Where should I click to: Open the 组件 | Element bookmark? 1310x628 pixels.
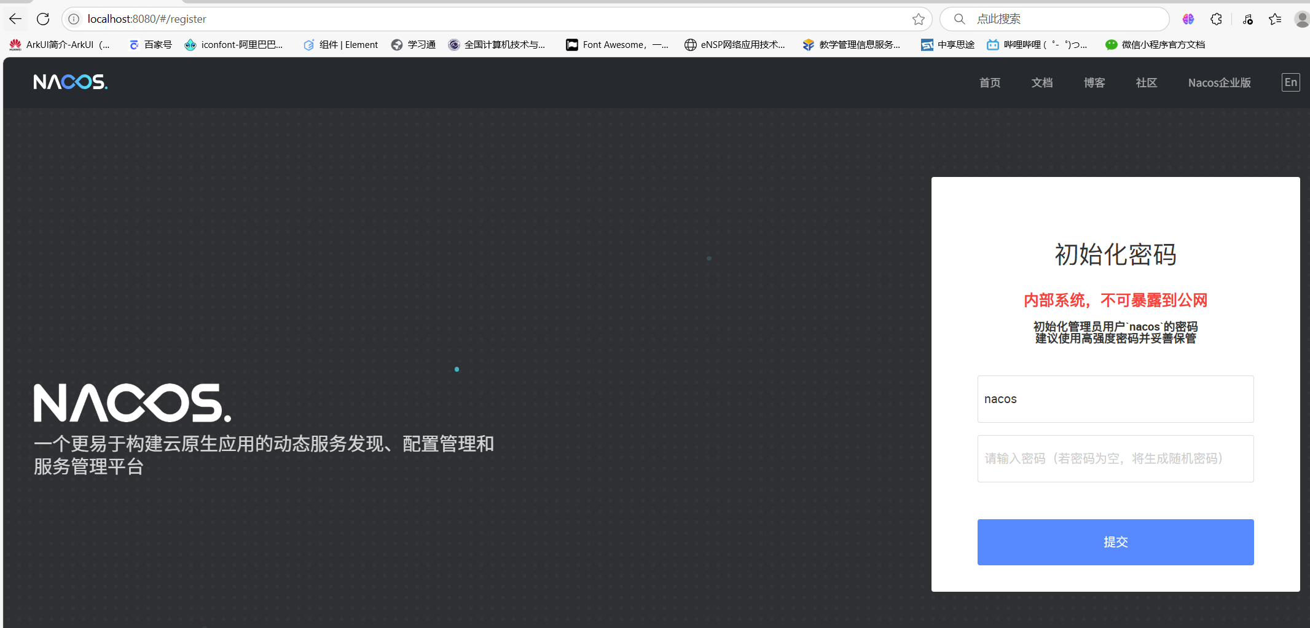tap(341, 44)
